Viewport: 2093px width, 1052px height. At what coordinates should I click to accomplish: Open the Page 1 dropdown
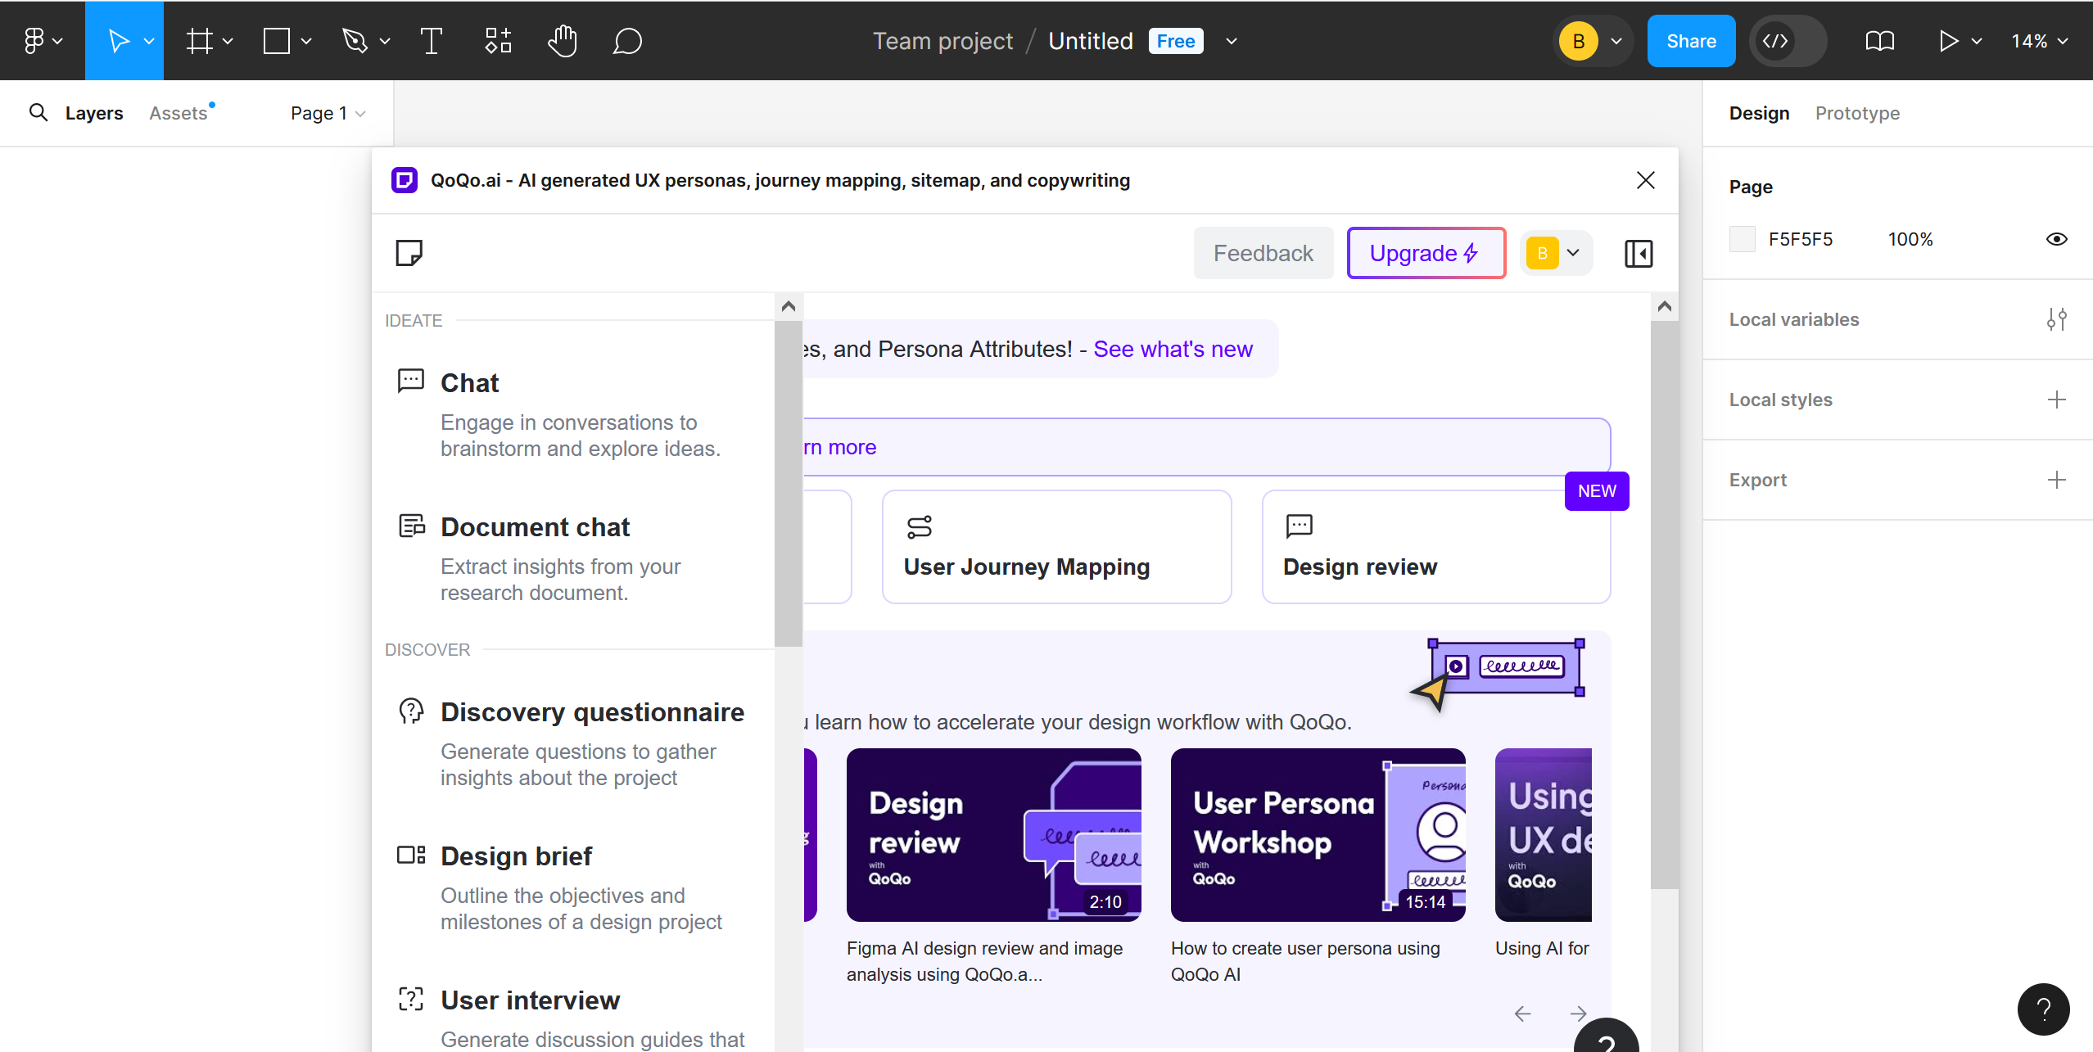pyautogui.click(x=328, y=113)
